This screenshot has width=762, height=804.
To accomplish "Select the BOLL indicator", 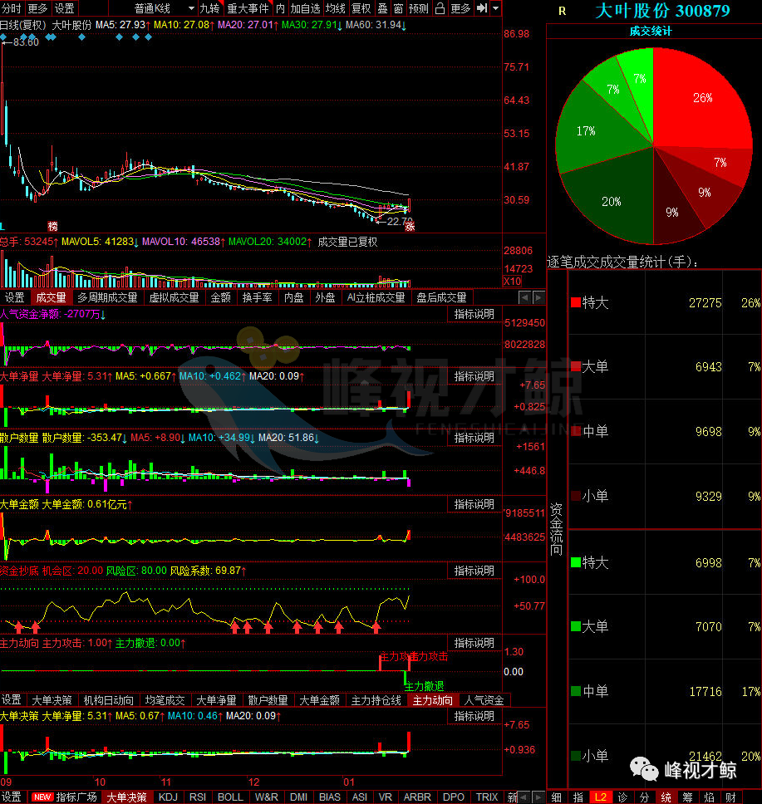I will (230, 797).
